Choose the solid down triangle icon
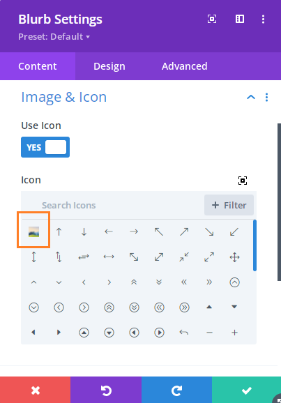The width and height of the screenshot is (281, 403). 234,307
